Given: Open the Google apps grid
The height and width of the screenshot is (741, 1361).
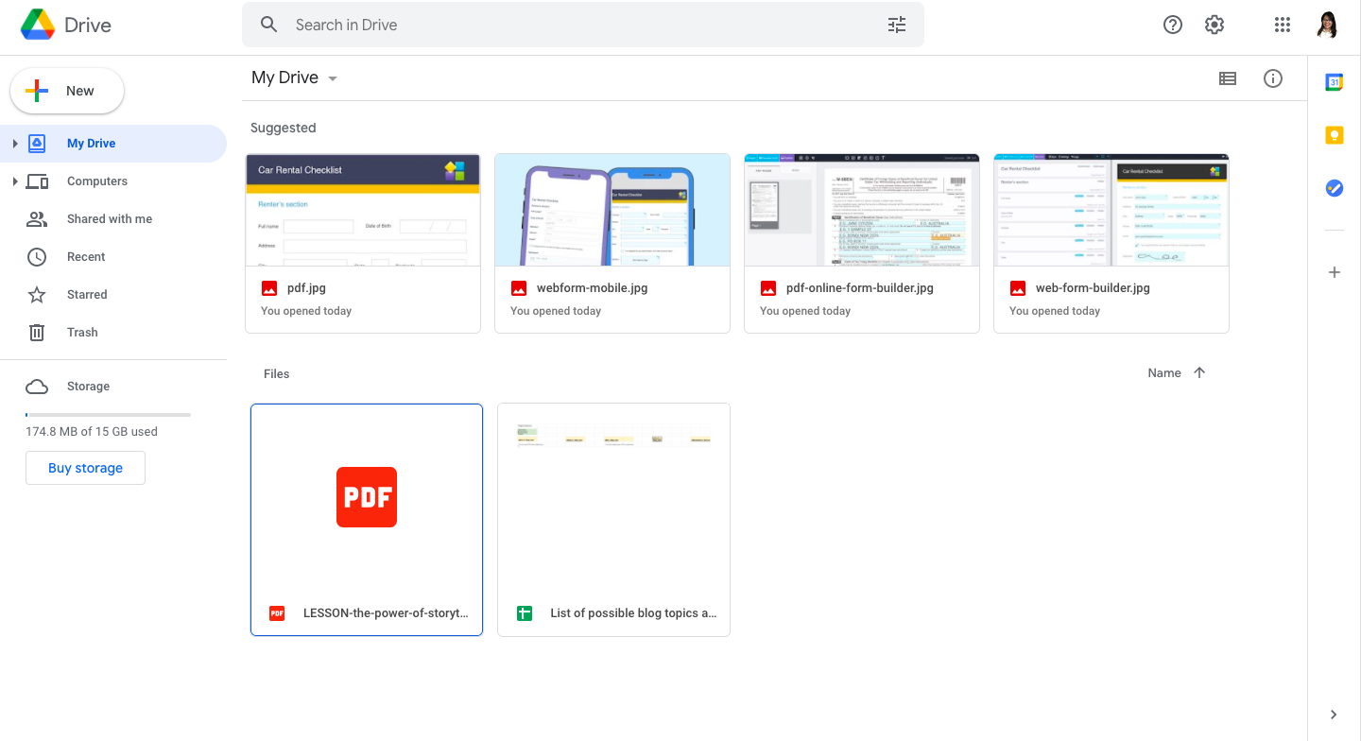Looking at the screenshot, I should click(x=1282, y=26).
